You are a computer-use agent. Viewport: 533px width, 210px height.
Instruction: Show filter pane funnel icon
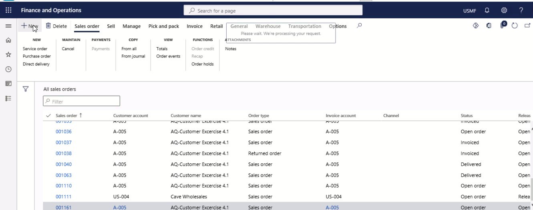coord(26,89)
